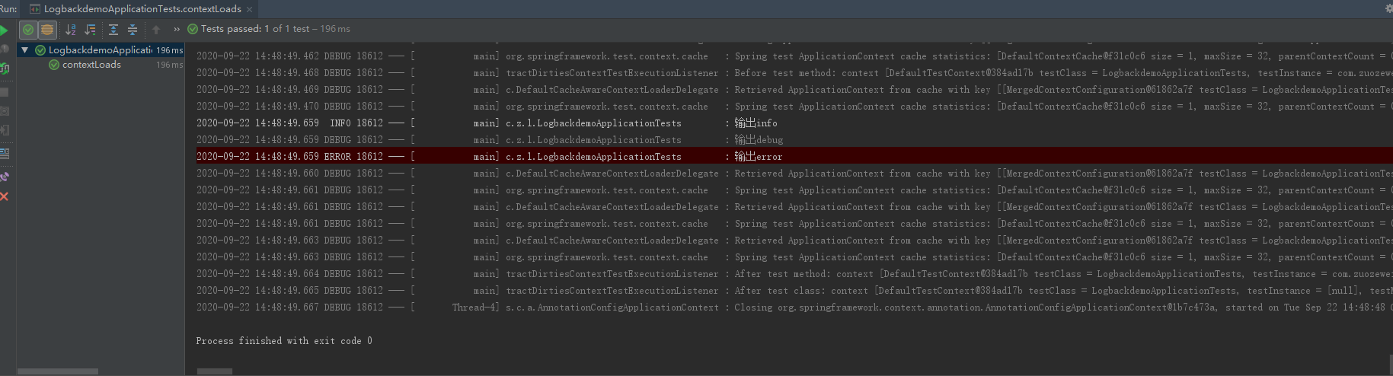Screen dimensions: 1393x376
Task: Toggle Show Ignored tests filter
Action: pyautogui.click(x=47, y=30)
